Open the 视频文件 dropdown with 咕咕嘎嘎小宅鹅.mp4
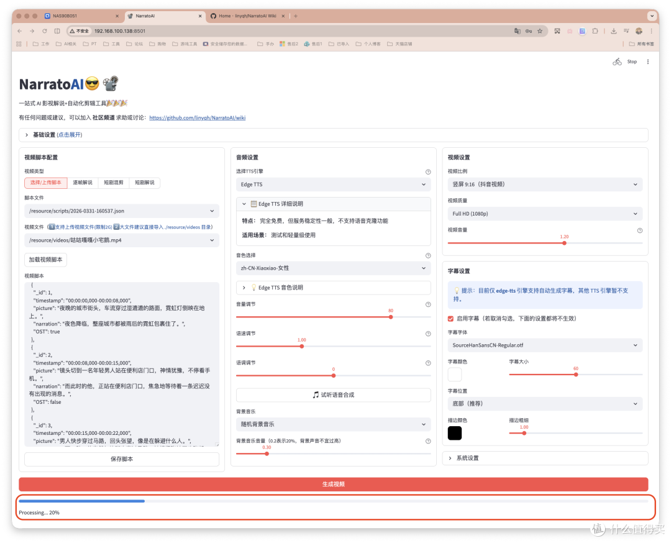 [122, 240]
